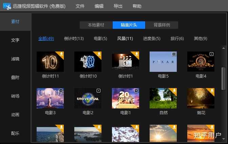Open the 文字 sidebar section

click(15, 40)
